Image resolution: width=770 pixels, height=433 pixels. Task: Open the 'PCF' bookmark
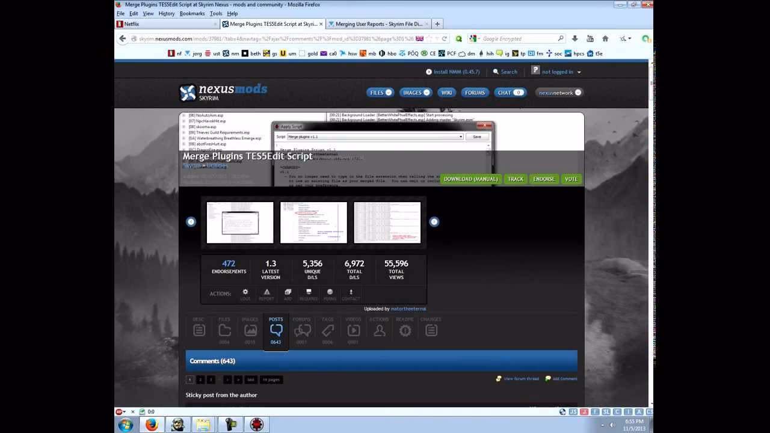click(447, 54)
